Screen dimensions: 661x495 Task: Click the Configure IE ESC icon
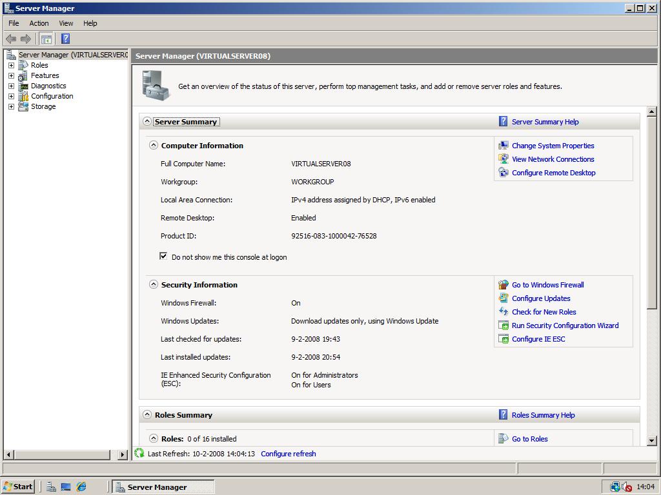(x=503, y=338)
